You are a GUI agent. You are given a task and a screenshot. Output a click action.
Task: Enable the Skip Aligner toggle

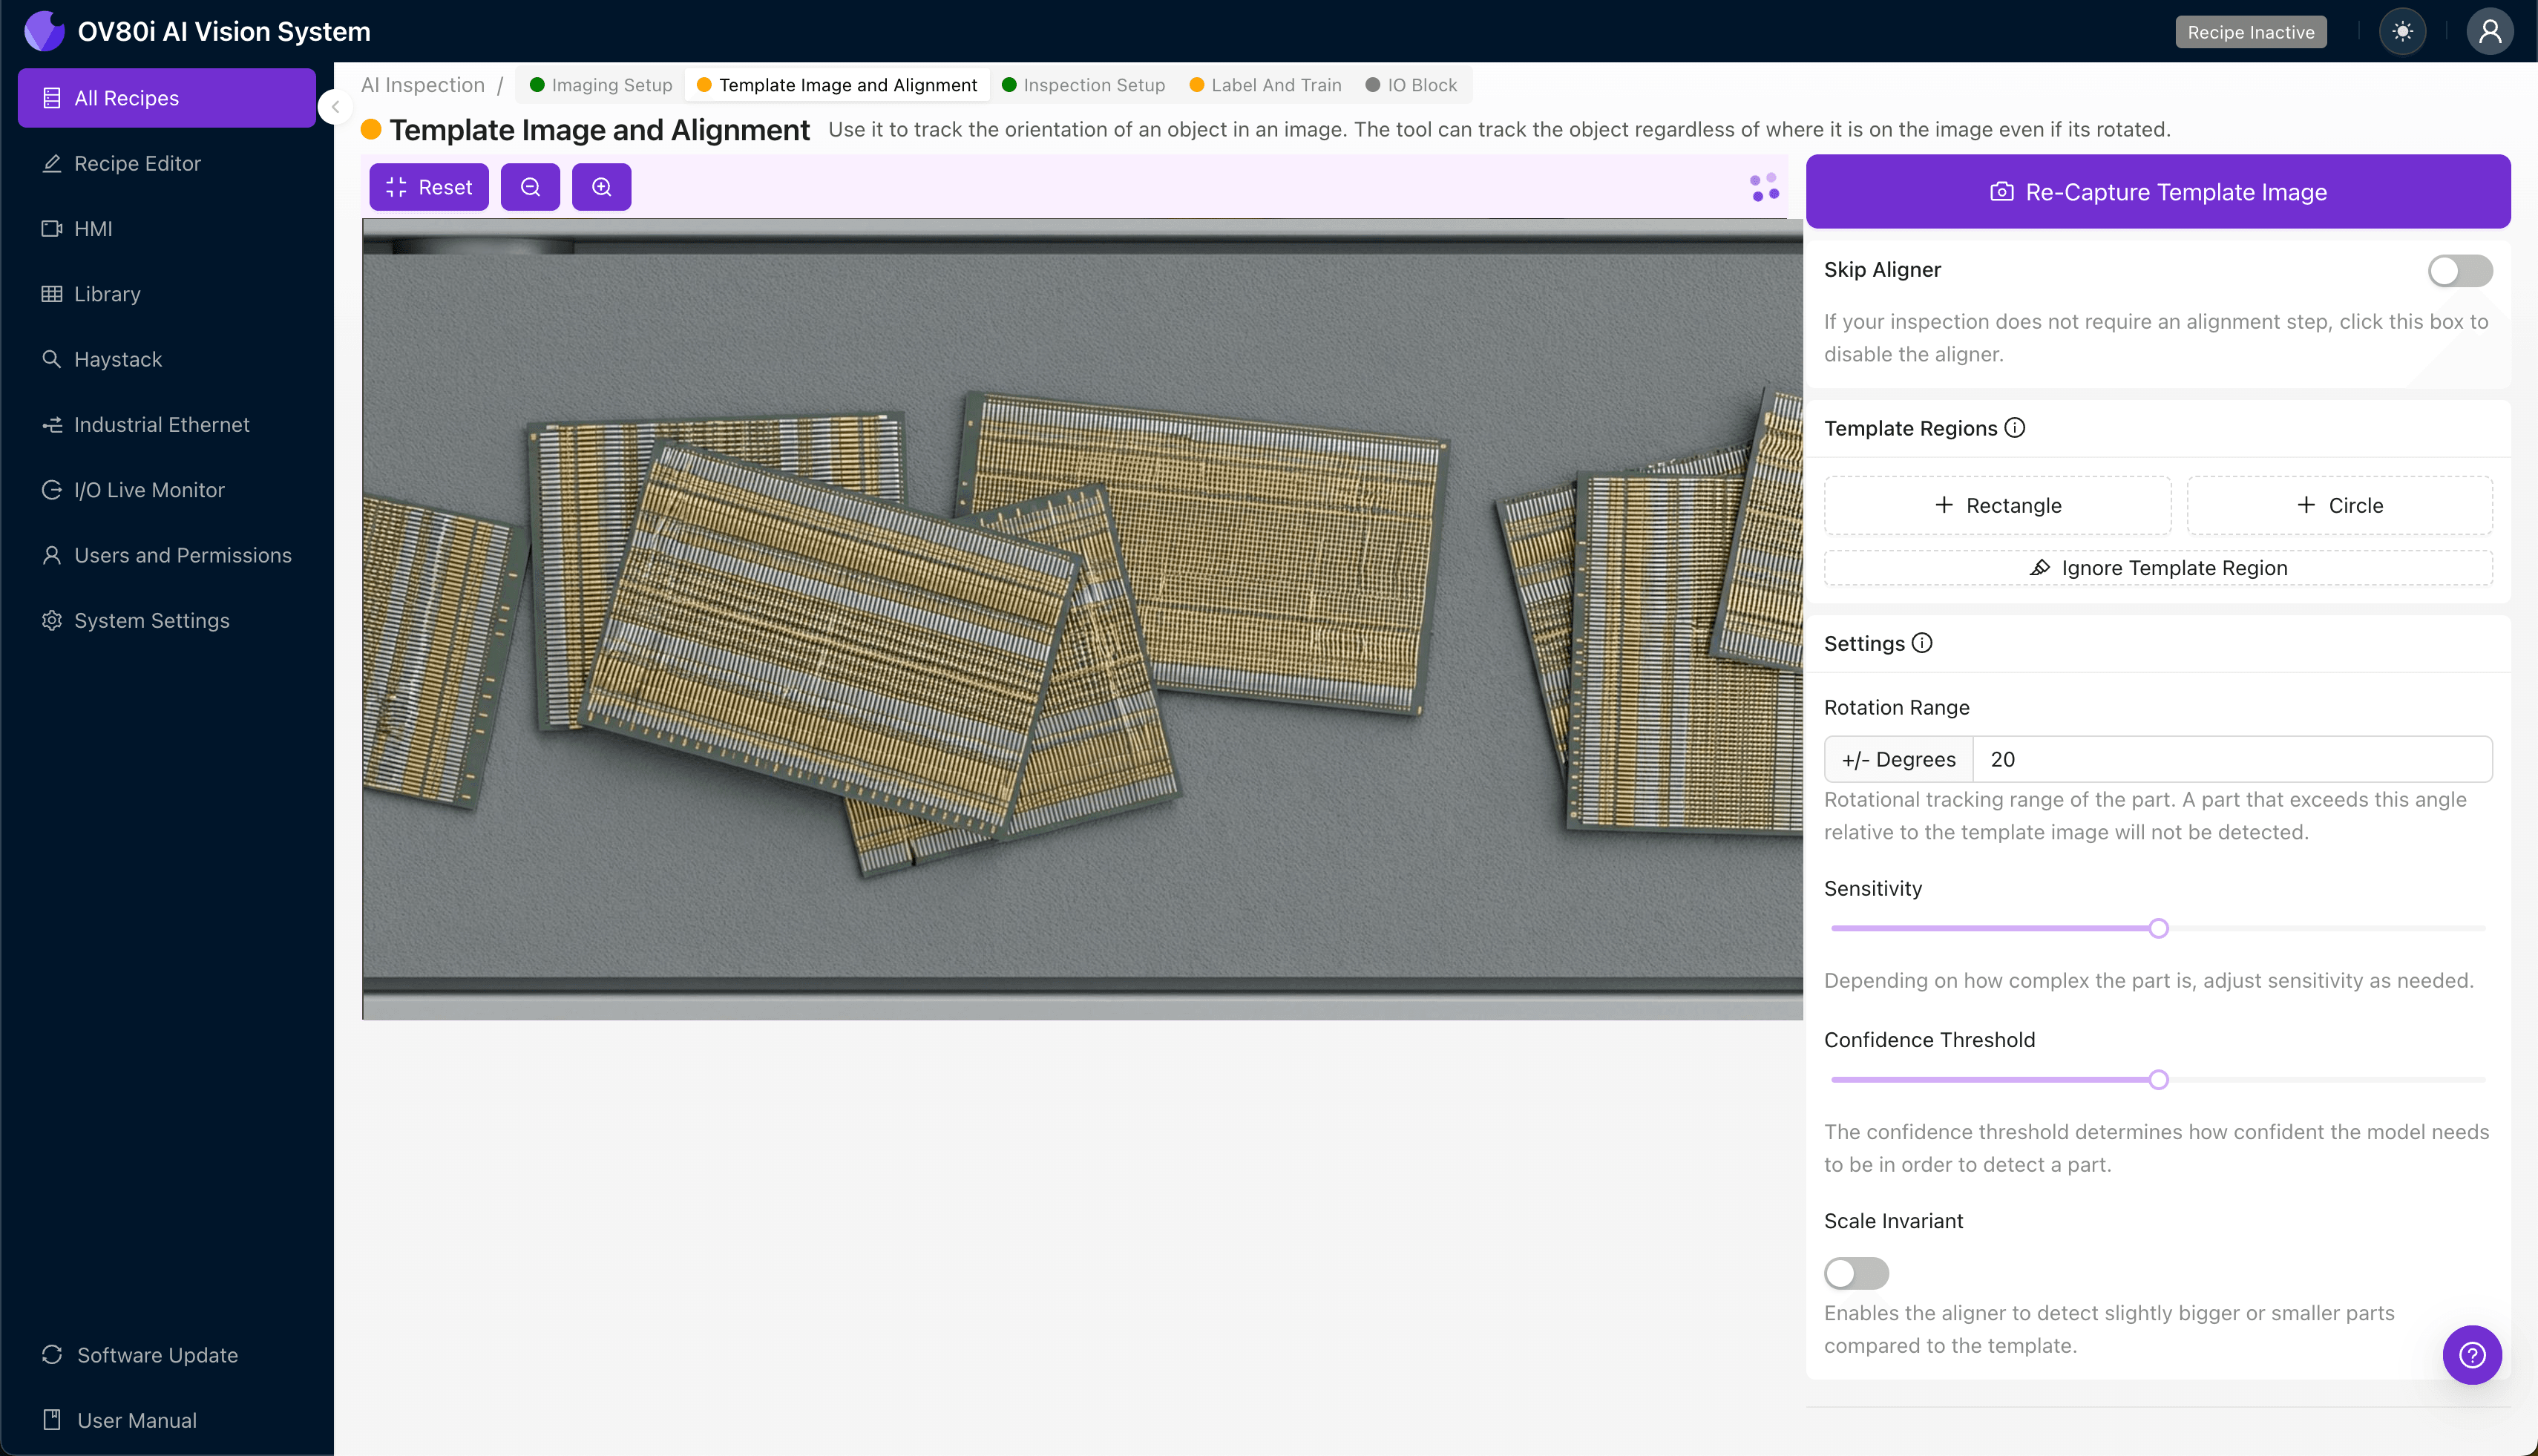coord(2459,270)
